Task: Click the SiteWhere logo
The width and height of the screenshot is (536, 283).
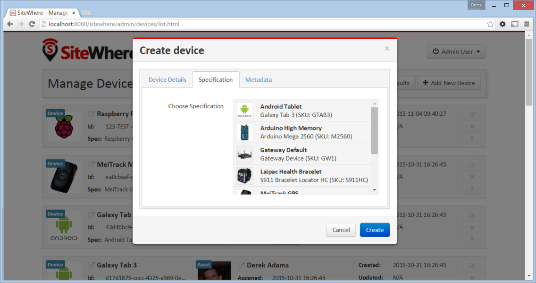Action: [x=87, y=51]
